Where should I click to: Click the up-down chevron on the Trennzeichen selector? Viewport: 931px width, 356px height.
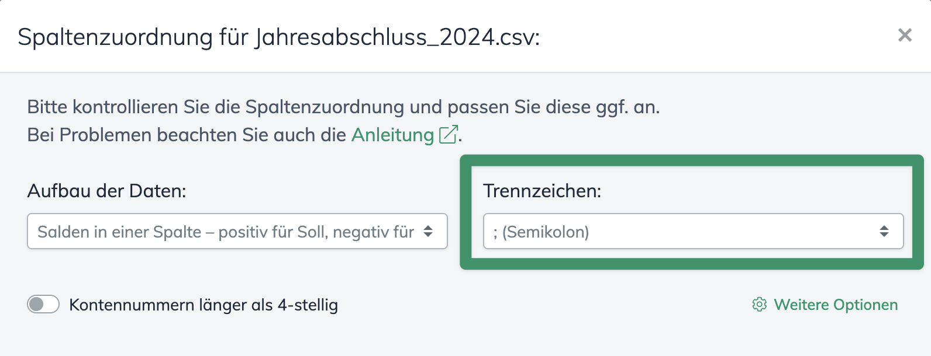point(884,231)
